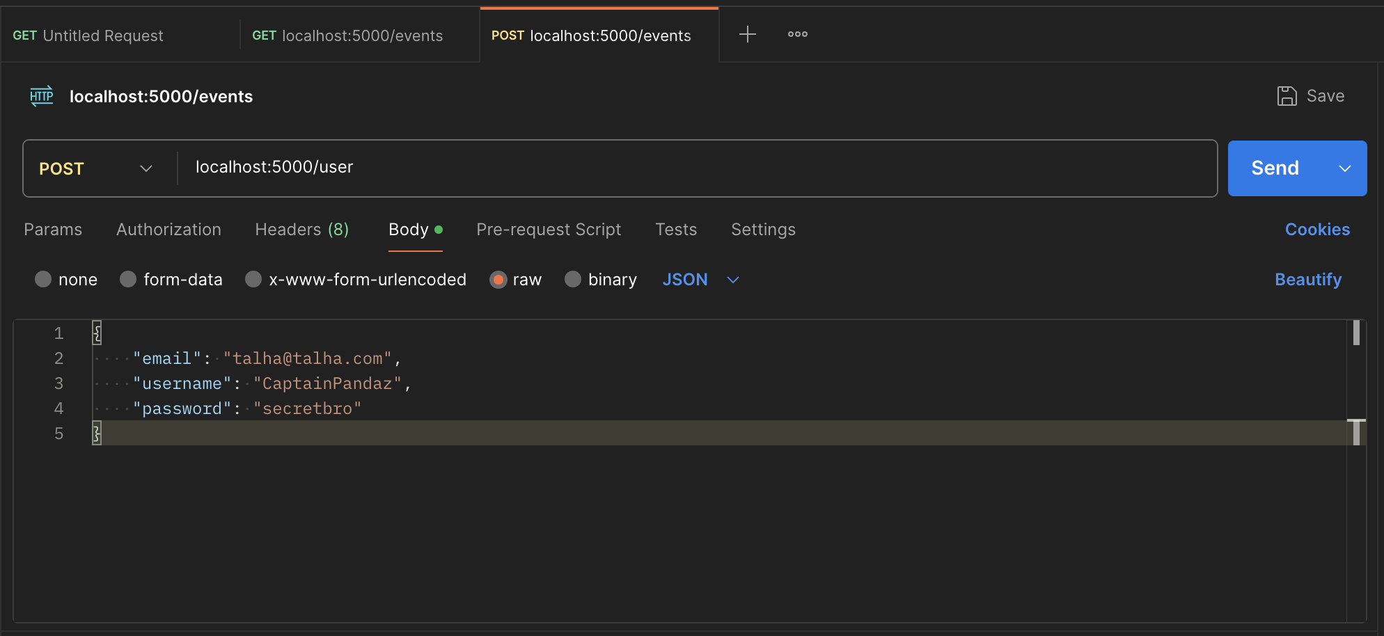The image size is (1384, 636).
Task: Select the none body type radio
Action: pos(43,279)
